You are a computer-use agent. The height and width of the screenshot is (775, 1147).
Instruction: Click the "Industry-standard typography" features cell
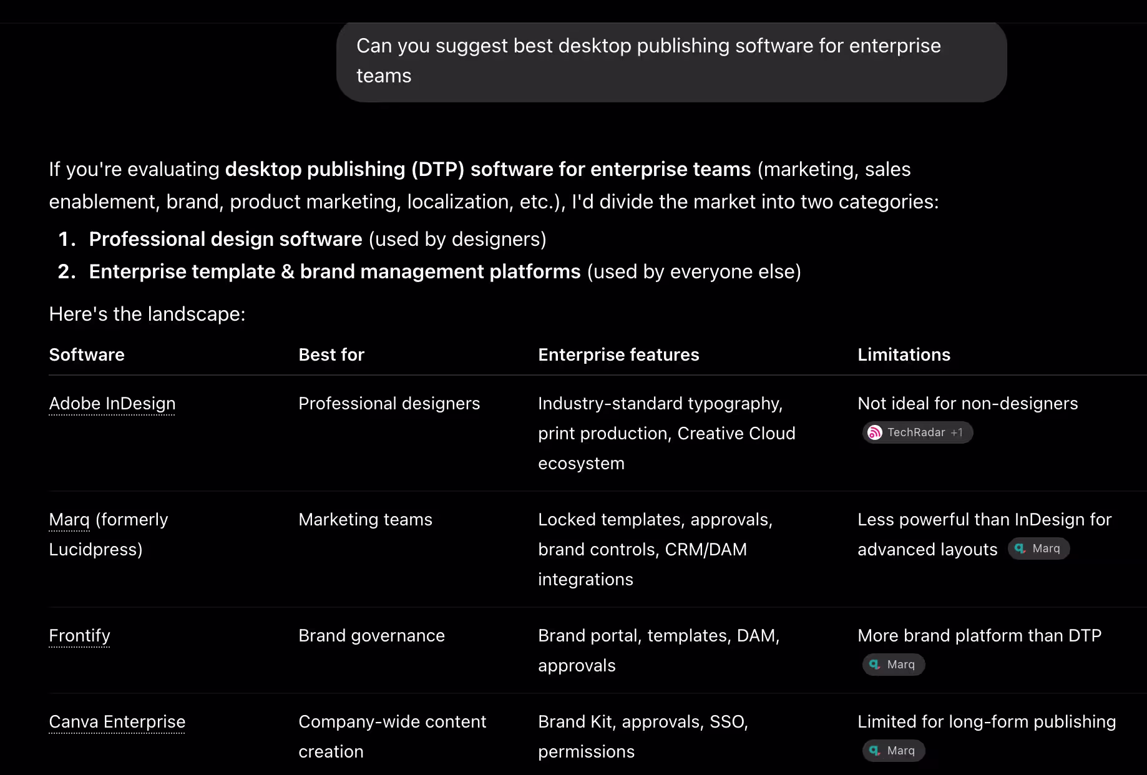tap(666, 434)
